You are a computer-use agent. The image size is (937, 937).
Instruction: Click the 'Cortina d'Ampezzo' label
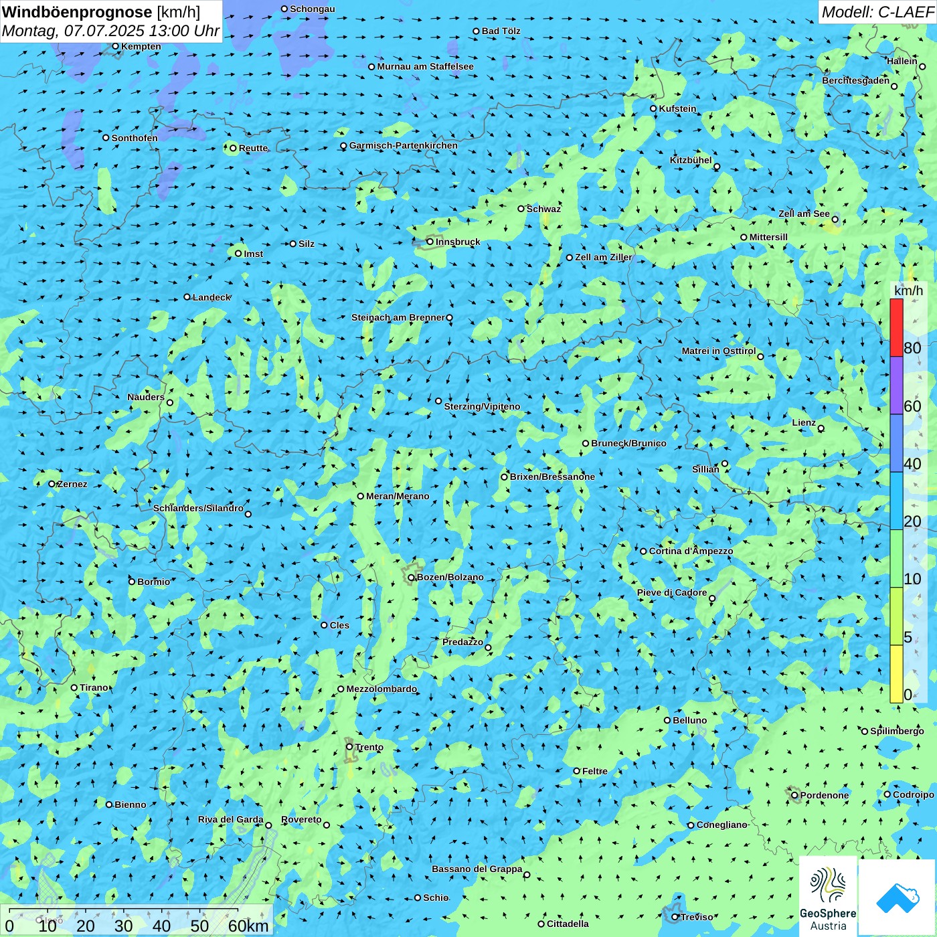(x=691, y=551)
